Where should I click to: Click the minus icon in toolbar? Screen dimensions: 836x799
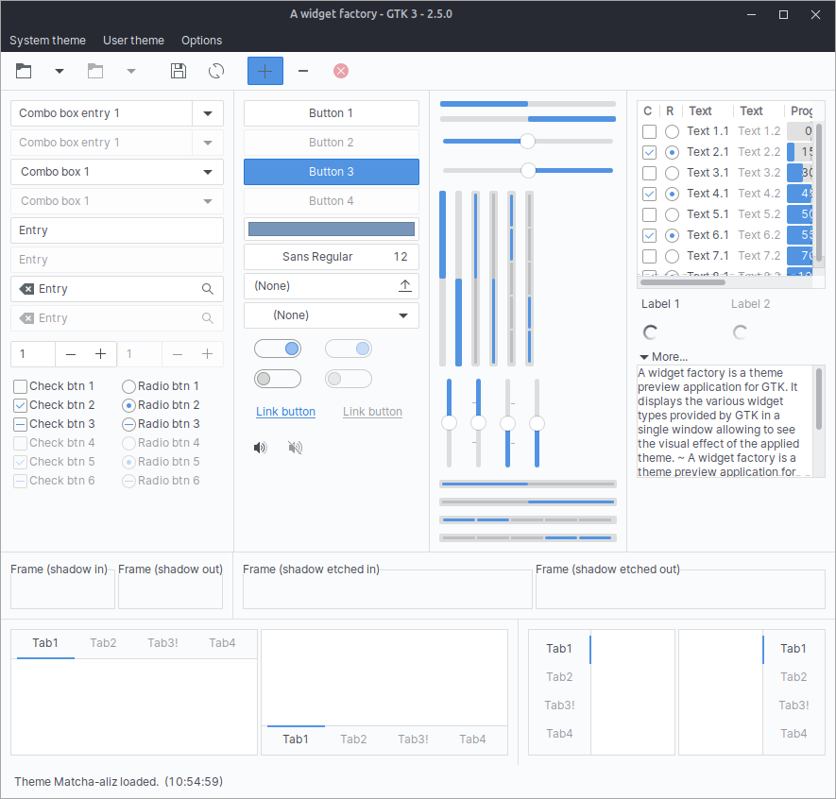point(303,71)
